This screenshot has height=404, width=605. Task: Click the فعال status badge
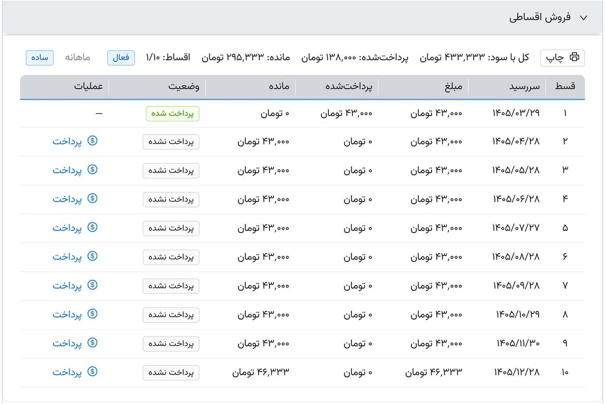(x=121, y=58)
